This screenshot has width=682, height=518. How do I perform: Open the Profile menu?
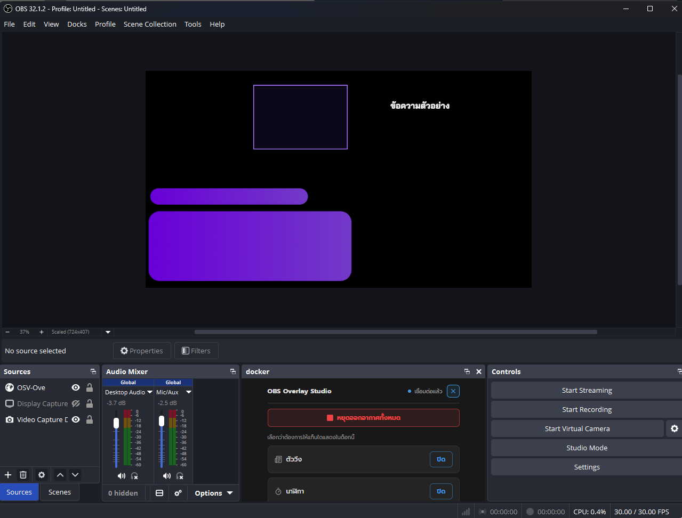[105, 24]
